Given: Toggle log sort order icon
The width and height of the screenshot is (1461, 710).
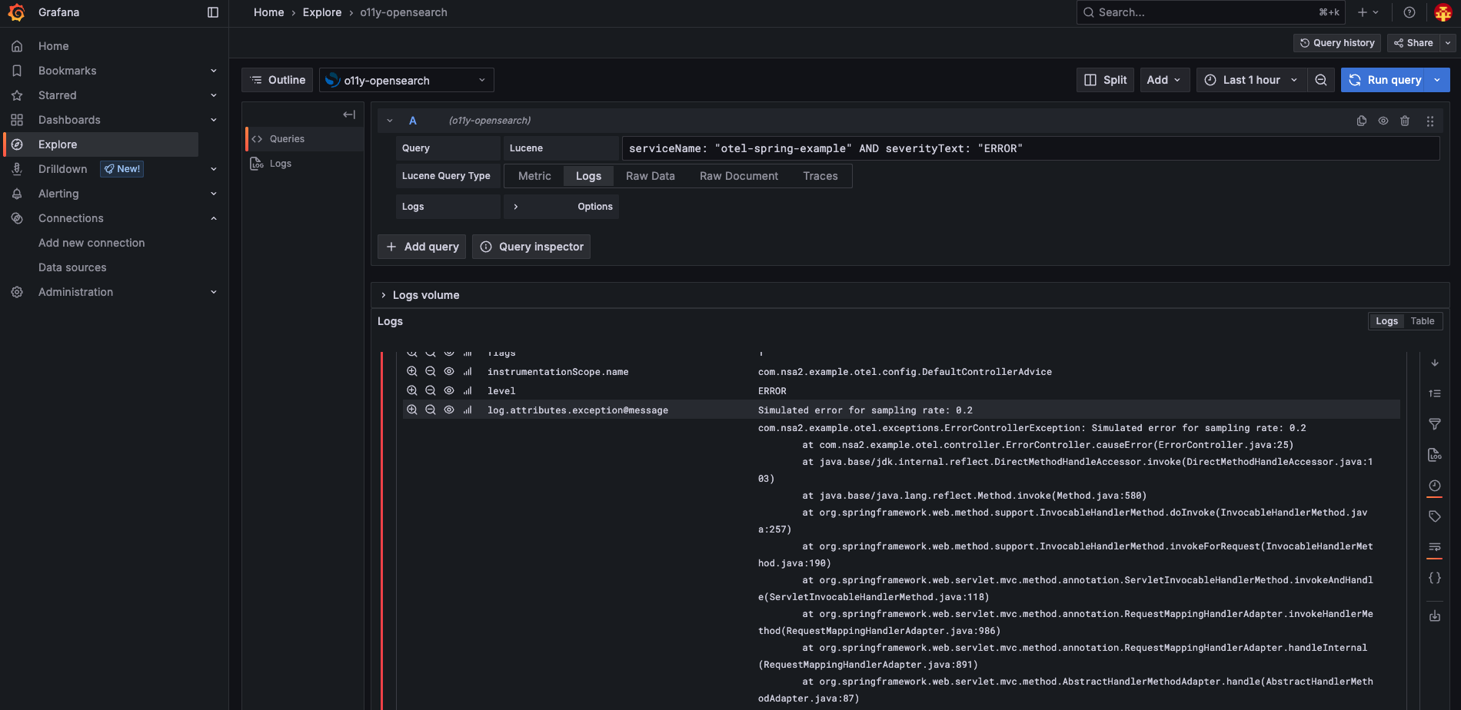Looking at the screenshot, I should coord(1435,393).
